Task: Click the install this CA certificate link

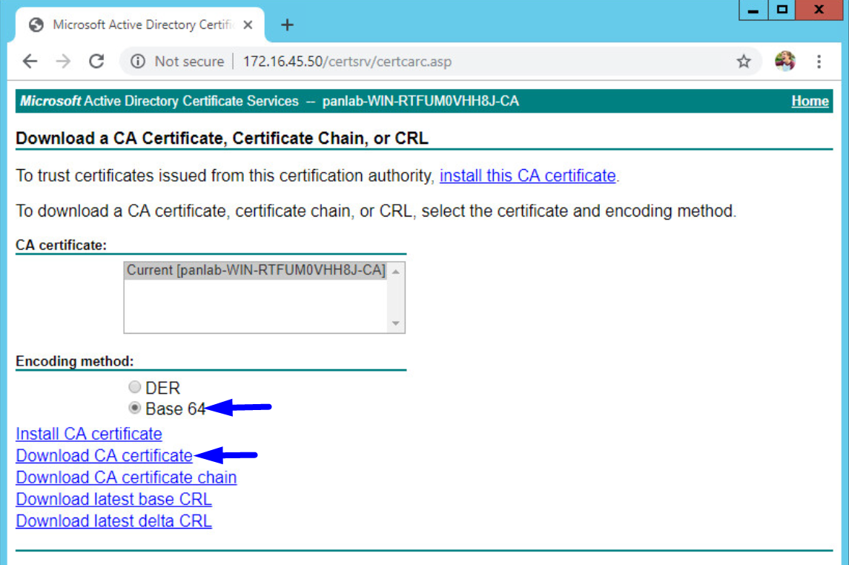Action: click(526, 176)
